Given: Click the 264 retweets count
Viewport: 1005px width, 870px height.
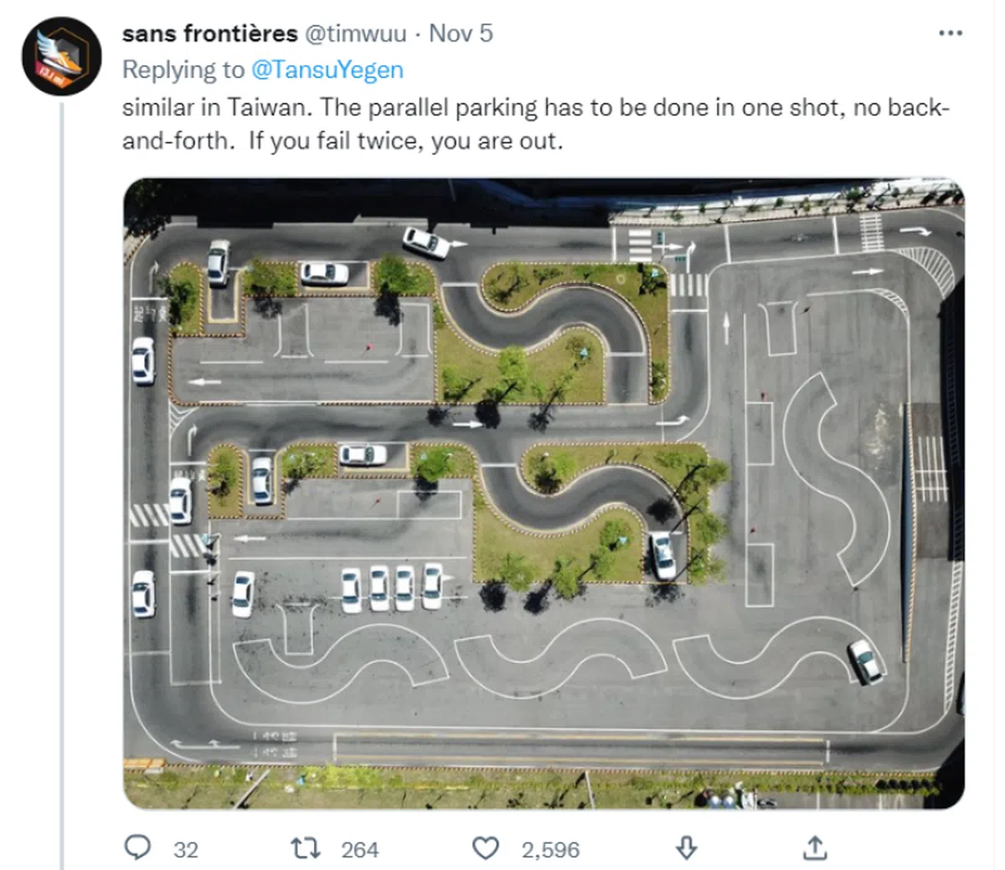Looking at the screenshot, I should (360, 850).
